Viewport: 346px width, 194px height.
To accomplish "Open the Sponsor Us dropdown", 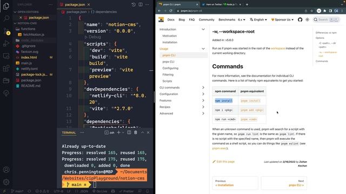I will pyautogui.click(x=282, y=19).
